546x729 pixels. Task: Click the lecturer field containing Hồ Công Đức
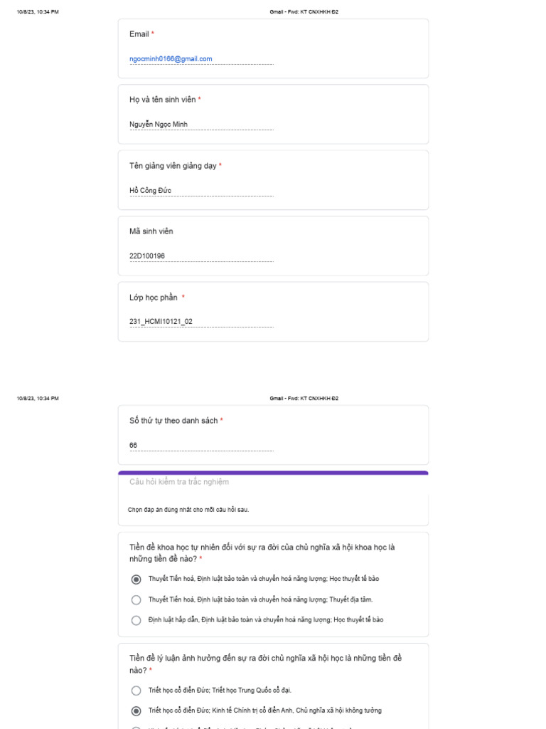click(x=201, y=191)
